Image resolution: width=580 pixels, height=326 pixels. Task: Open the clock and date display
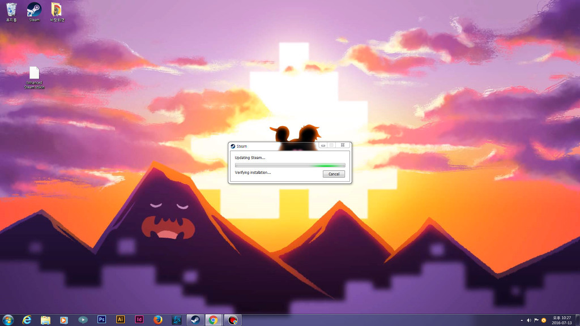point(561,320)
